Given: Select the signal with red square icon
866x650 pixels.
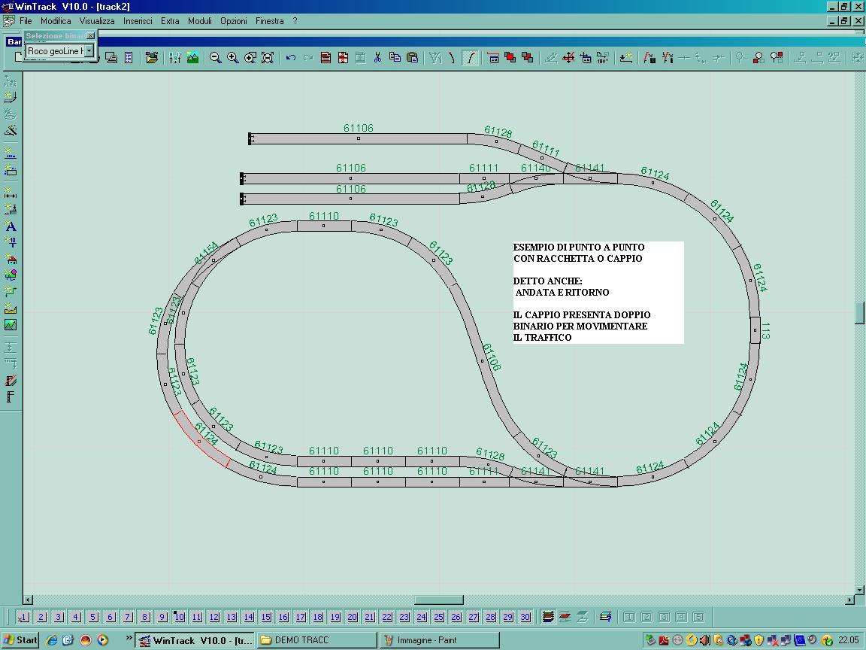Looking at the screenshot, I should click(759, 57).
